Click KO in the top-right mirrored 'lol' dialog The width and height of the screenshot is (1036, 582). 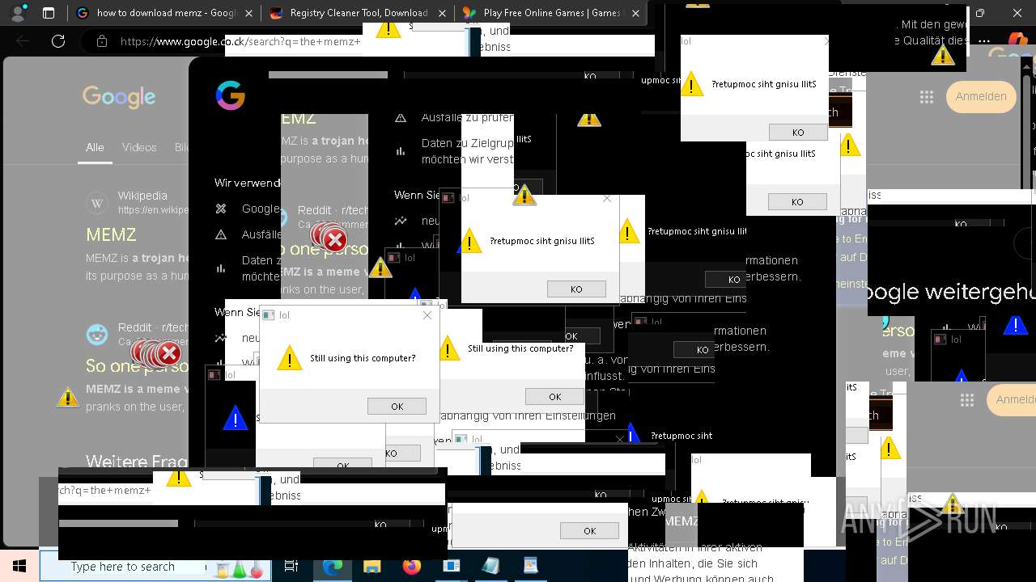pyautogui.click(x=798, y=133)
